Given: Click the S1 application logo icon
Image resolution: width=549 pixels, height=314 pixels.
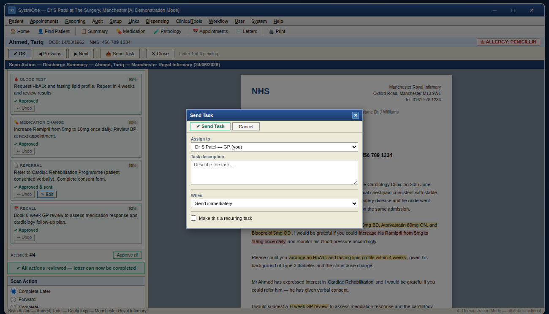Looking at the screenshot, I should [x=11, y=10].
